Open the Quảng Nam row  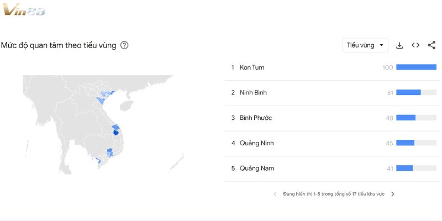point(256,168)
